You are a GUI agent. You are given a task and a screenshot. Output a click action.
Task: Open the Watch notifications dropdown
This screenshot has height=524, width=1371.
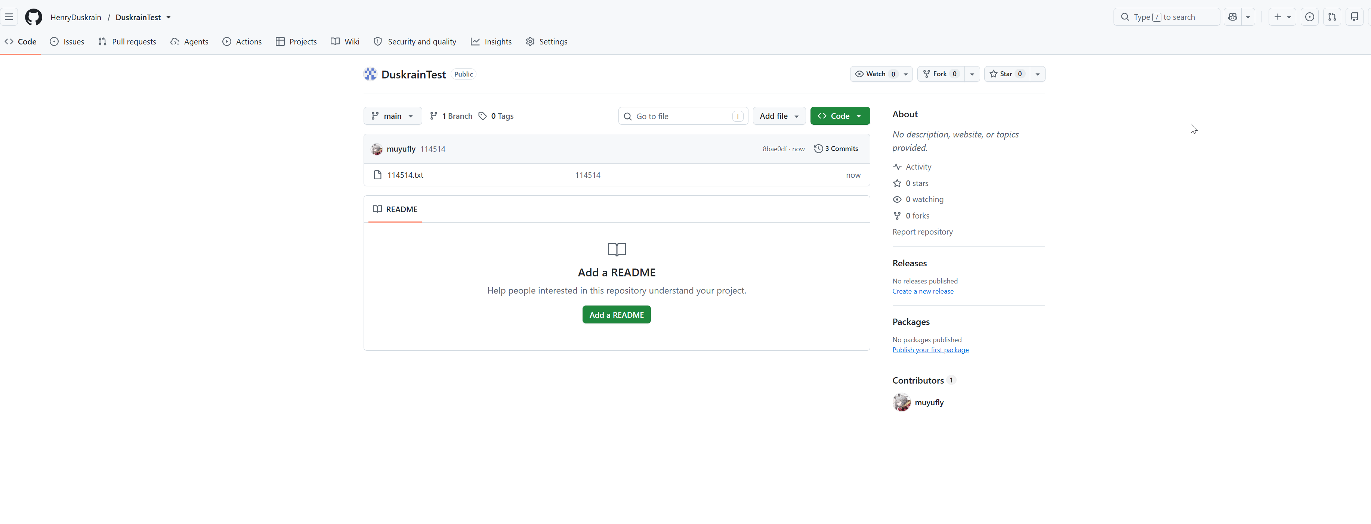click(x=881, y=74)
